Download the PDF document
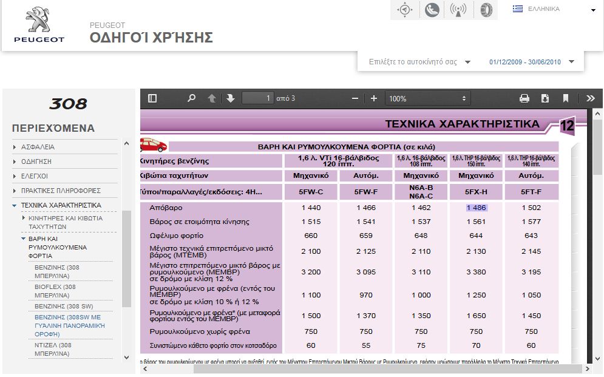Viewport: 604px width, 377px height. (x=545, y=98)
